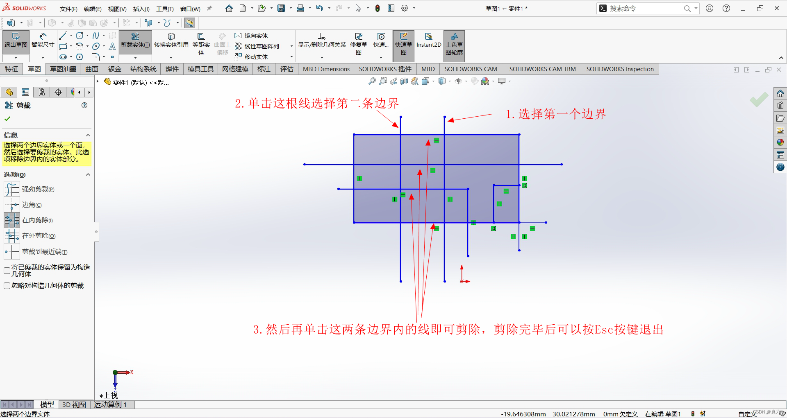Open the dropdown beside 线性草图阵列
The height and width of the screenshot is (418, 787).
point(291,46)
